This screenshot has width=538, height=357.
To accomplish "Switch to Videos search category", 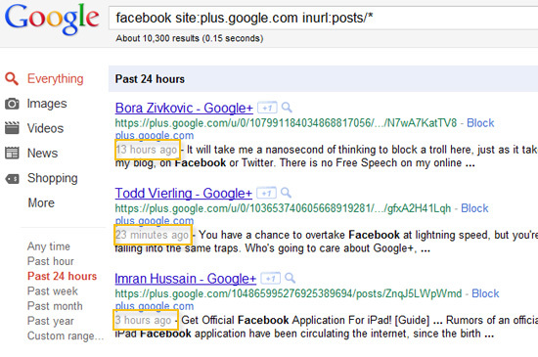I will [45, 128].
